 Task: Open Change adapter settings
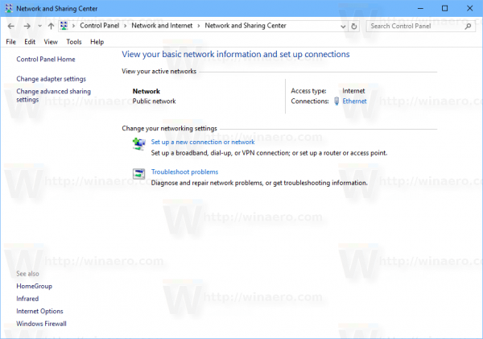[x=52, y=79]
